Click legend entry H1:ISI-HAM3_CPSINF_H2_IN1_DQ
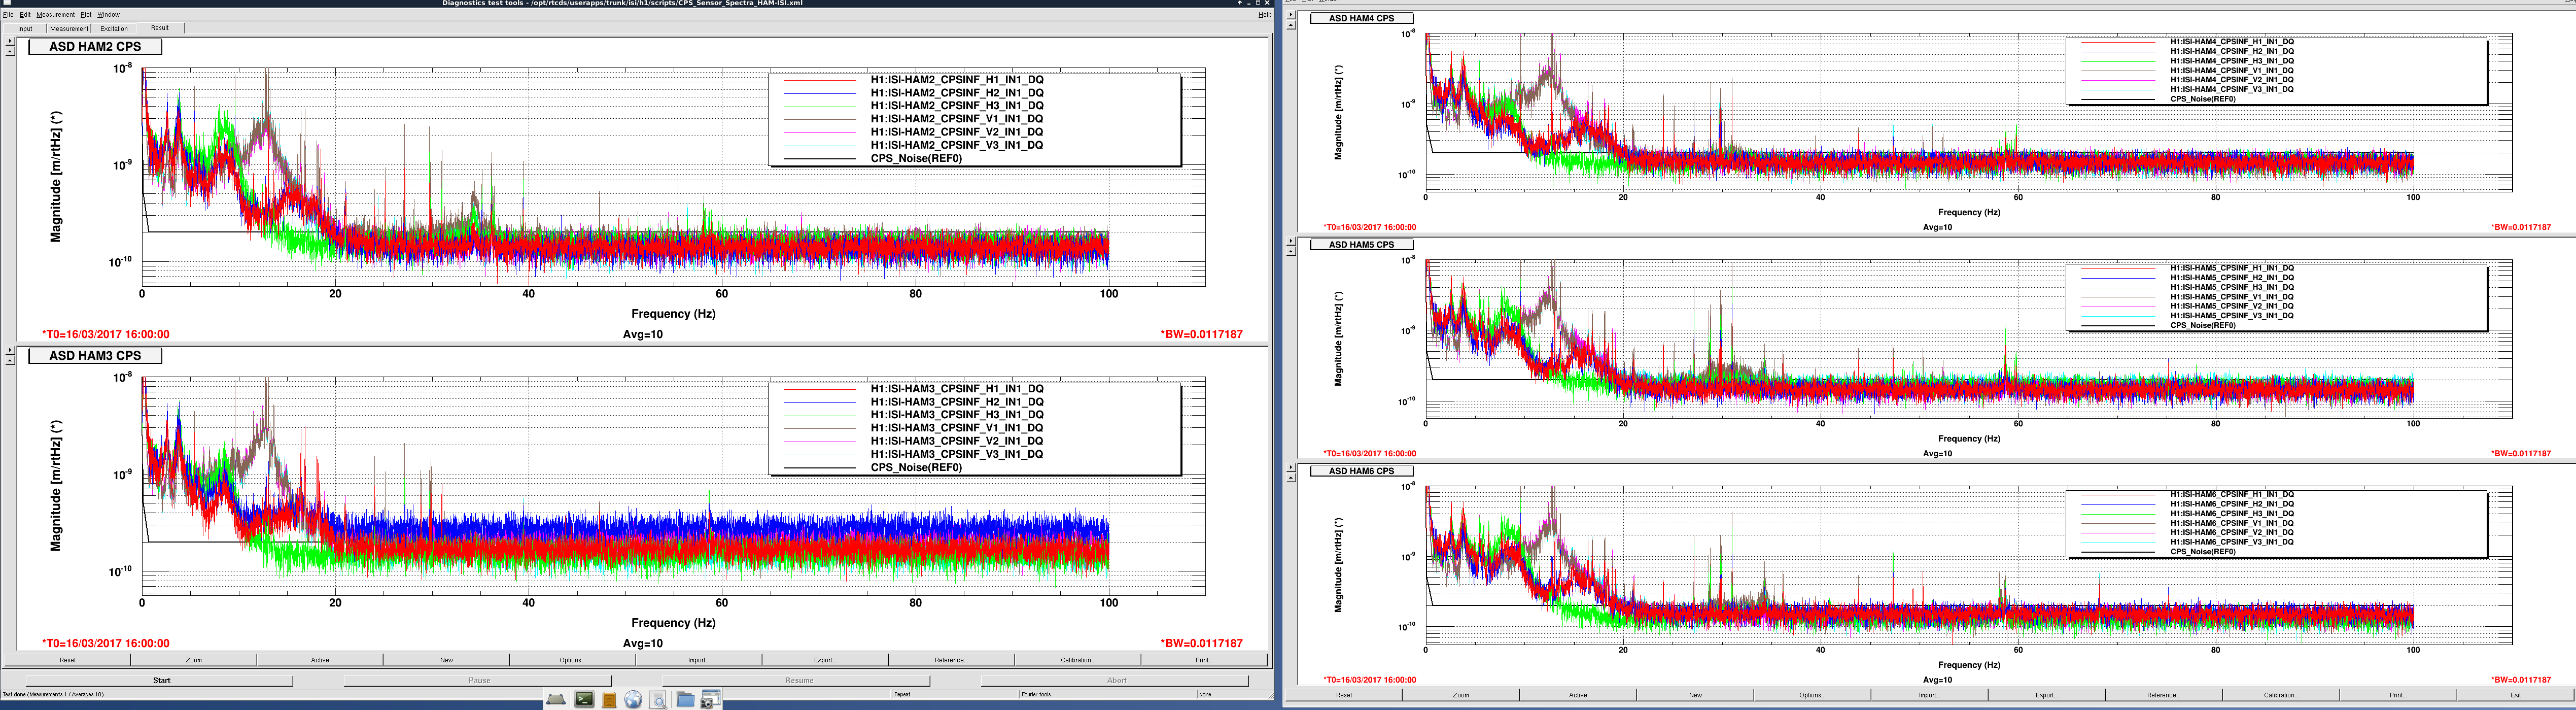Screen dimensions: 2576x710 [x=956, y=402]
